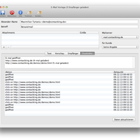The width and height of the screenshot is (140, 140).
Task: Click the Sichern save icon
Action: coord(3,13)
